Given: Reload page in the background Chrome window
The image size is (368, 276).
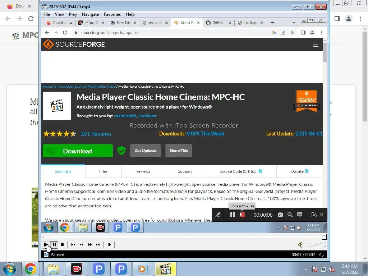Looking at the screenshot, I should coord(31,19).
